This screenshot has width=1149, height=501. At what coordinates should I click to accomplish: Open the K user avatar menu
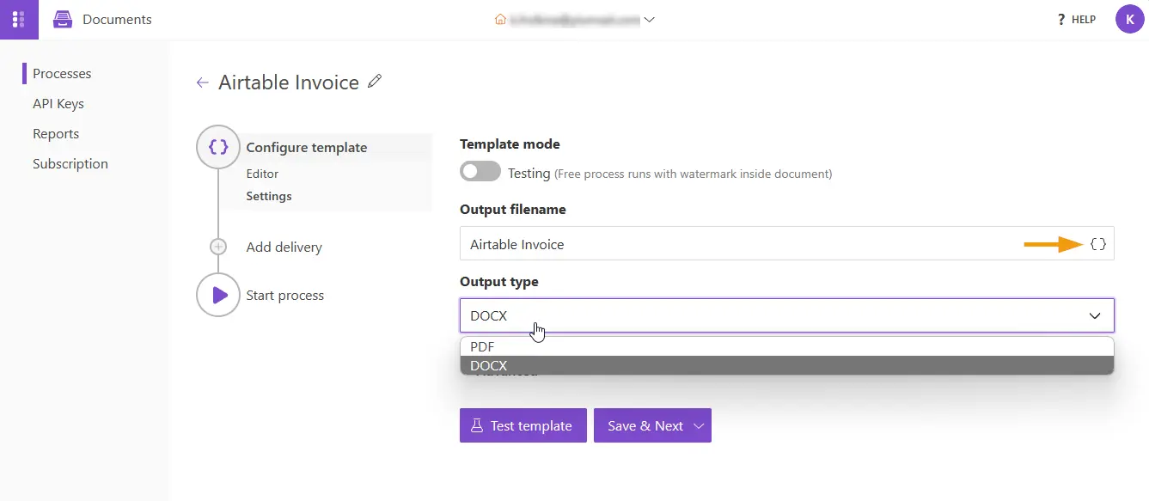coord(1129,19)
